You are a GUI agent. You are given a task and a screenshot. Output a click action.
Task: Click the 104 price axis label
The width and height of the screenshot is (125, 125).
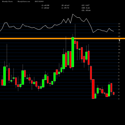pos(119,53)
